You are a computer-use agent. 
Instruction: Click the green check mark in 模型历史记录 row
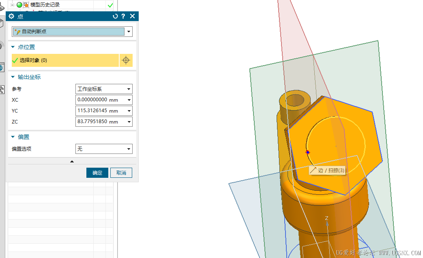pos(110,5)
